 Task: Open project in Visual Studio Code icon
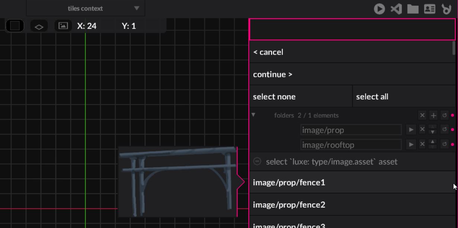click(x=396, y=9)
